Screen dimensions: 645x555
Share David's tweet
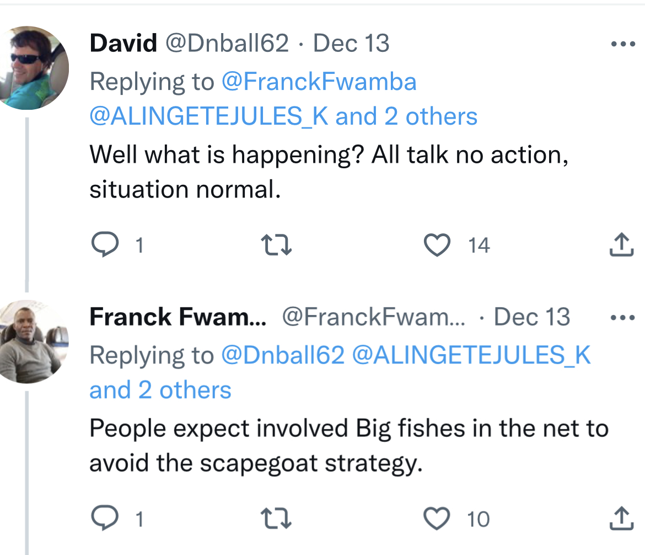[621, 244]
